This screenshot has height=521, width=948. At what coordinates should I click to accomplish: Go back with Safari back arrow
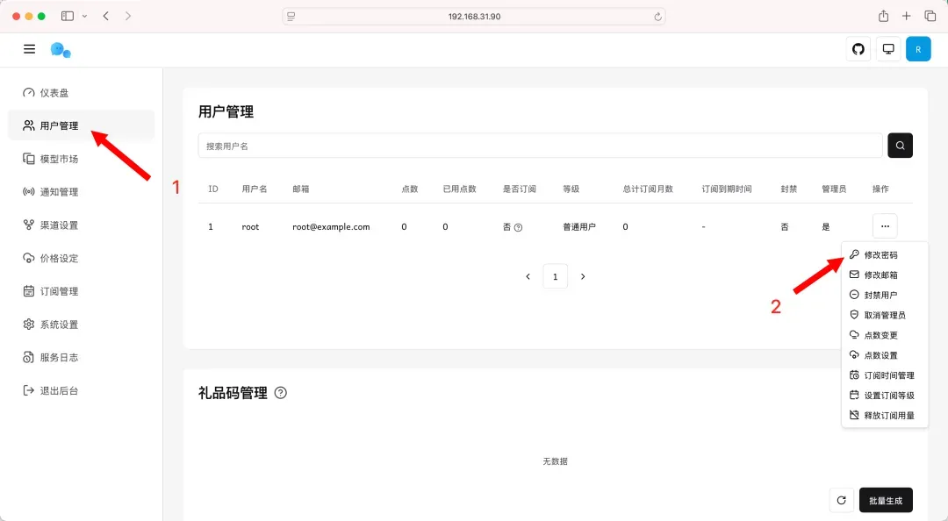coord(106,17)
